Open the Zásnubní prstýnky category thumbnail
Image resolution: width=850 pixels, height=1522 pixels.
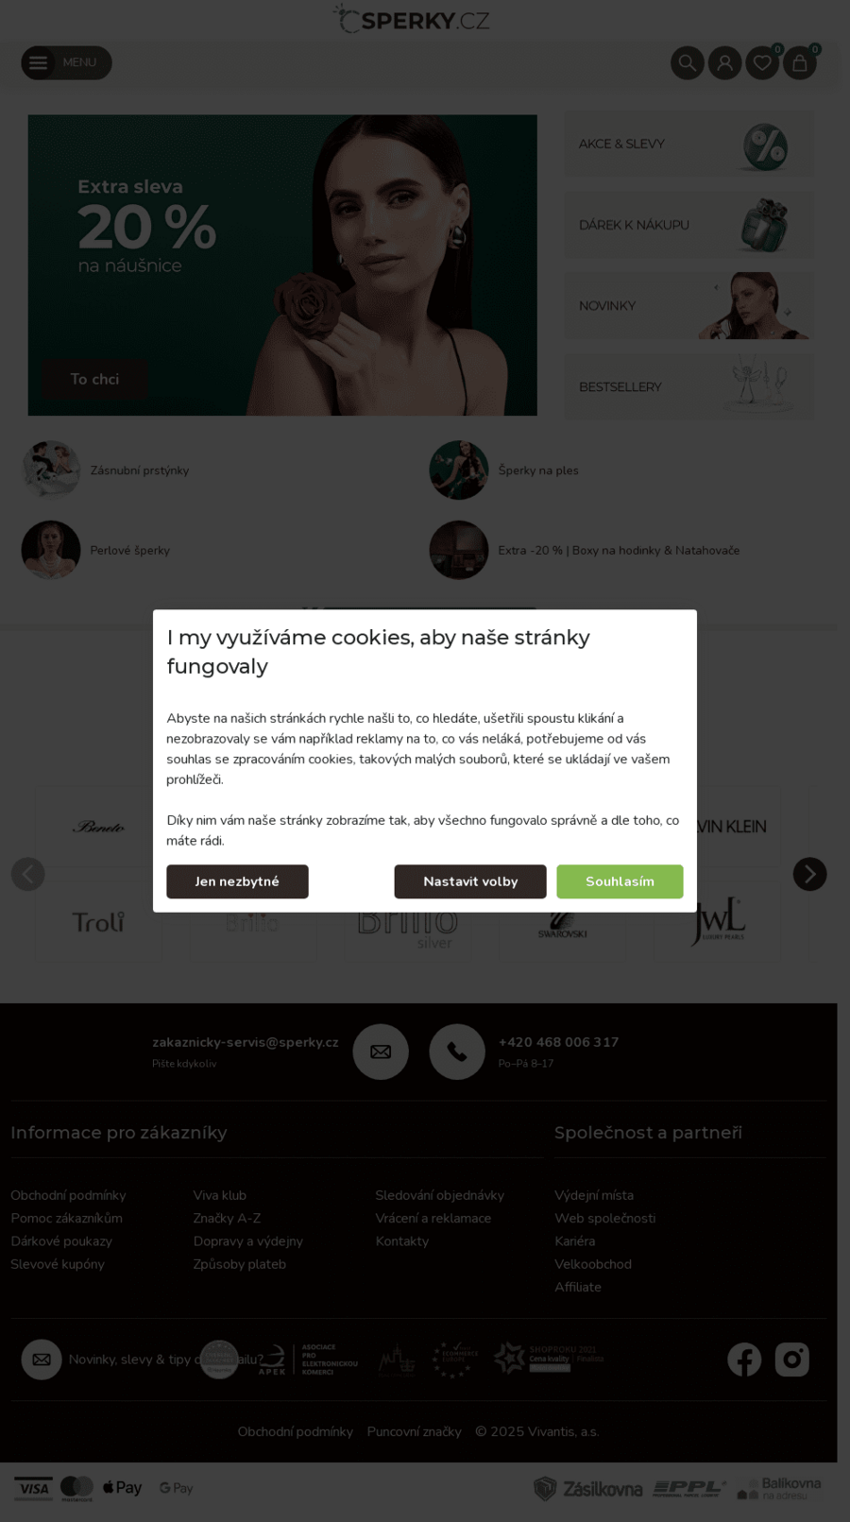(x=51, y=470)
